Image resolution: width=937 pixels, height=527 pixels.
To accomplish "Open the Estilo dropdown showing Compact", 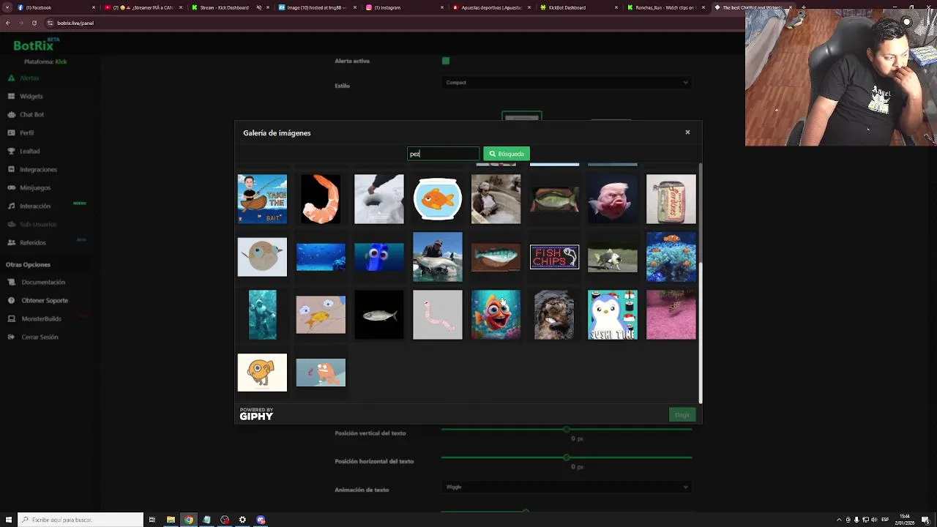I will tap(566, 83).
